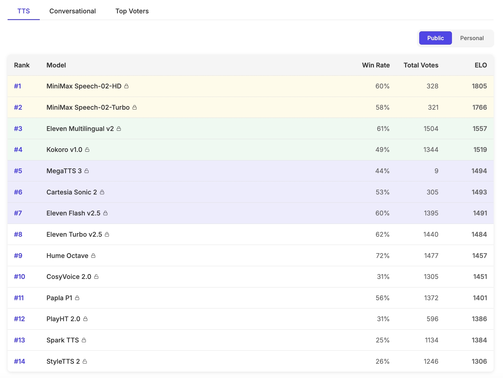Open the Conversational tab
503x378 pixels.
click(73, 11)
